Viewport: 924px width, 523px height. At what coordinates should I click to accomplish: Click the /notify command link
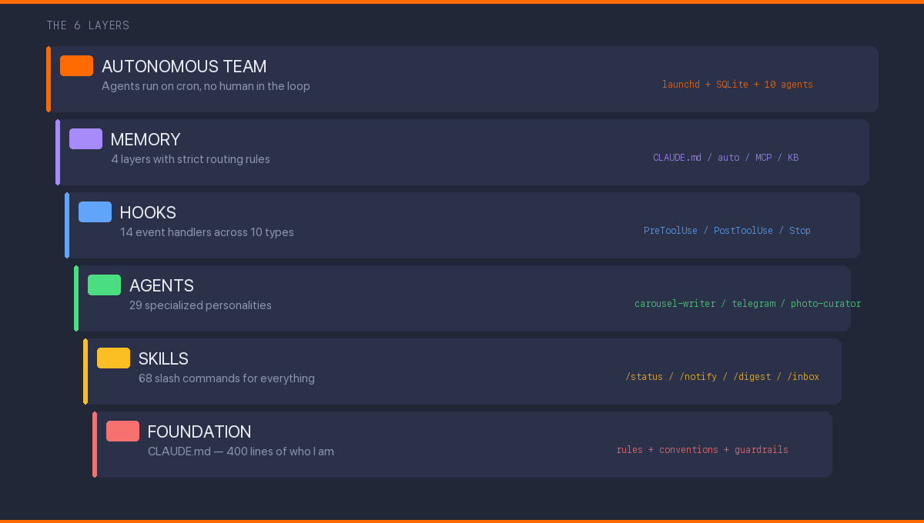[x=698, y=376]
